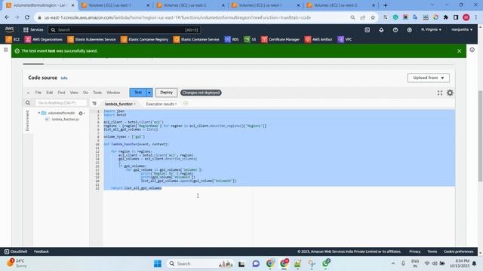The height and width of the screenshot is (271, 483).
Task: Open the editor Edit menu
Action: coord(50,93)
